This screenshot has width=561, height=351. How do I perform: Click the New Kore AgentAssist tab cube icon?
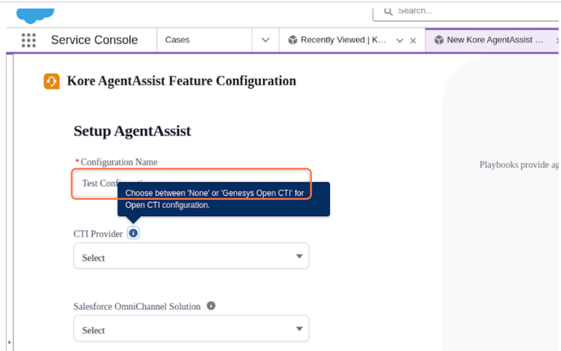[439, 40]
